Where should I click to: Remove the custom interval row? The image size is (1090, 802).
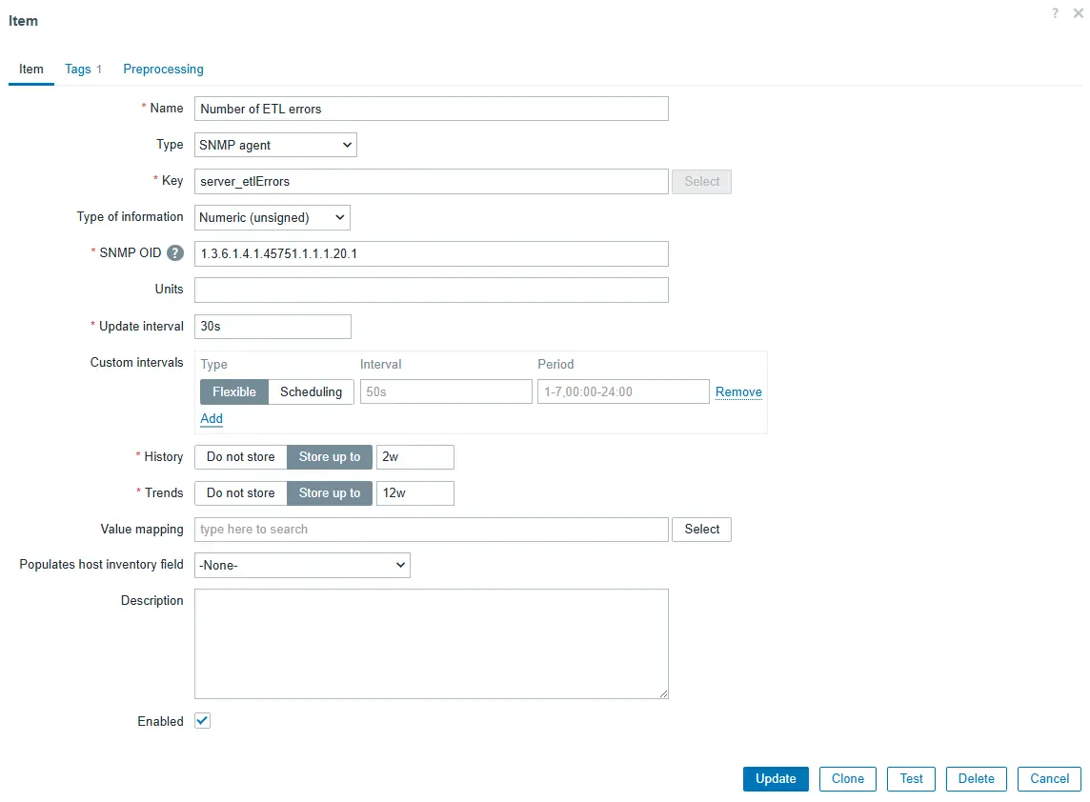[x=738, y=392]
